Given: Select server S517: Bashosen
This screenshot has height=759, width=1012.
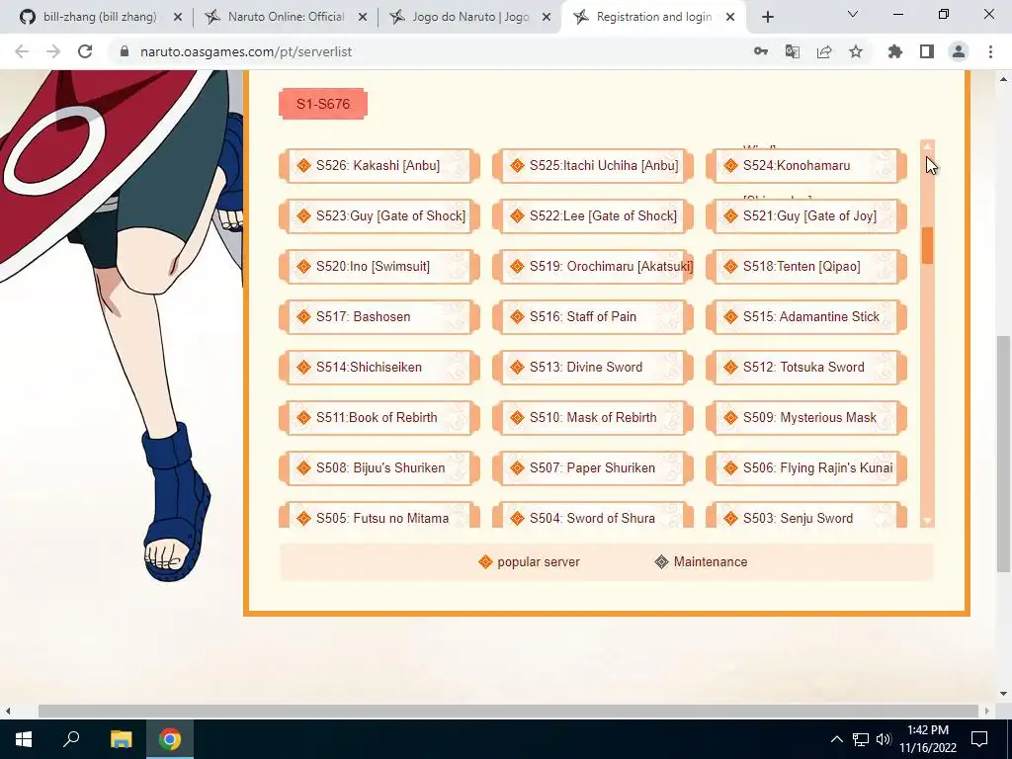Looking at the screenshot, I should 379,316.
